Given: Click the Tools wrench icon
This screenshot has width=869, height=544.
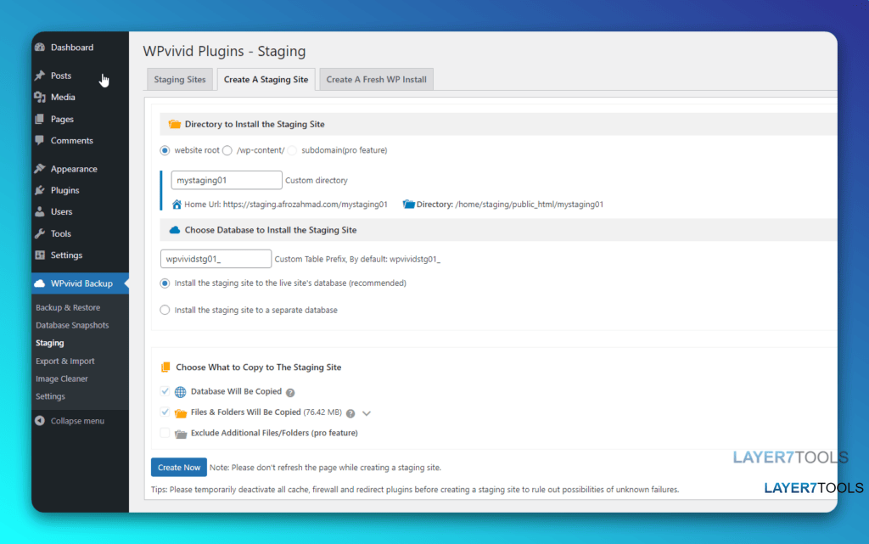Looking at the screenshot, I should click(x=40, y=233).
